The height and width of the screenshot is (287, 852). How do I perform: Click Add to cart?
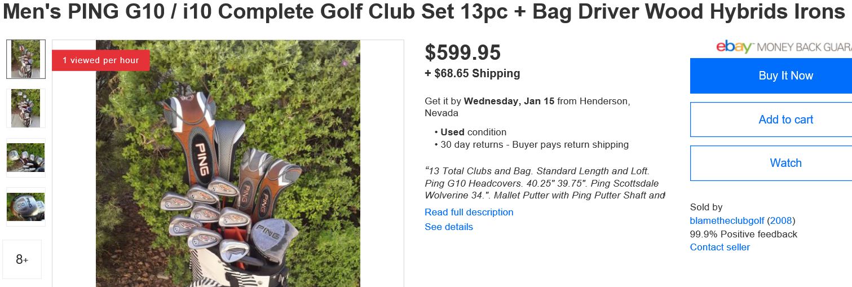(785, 120)
